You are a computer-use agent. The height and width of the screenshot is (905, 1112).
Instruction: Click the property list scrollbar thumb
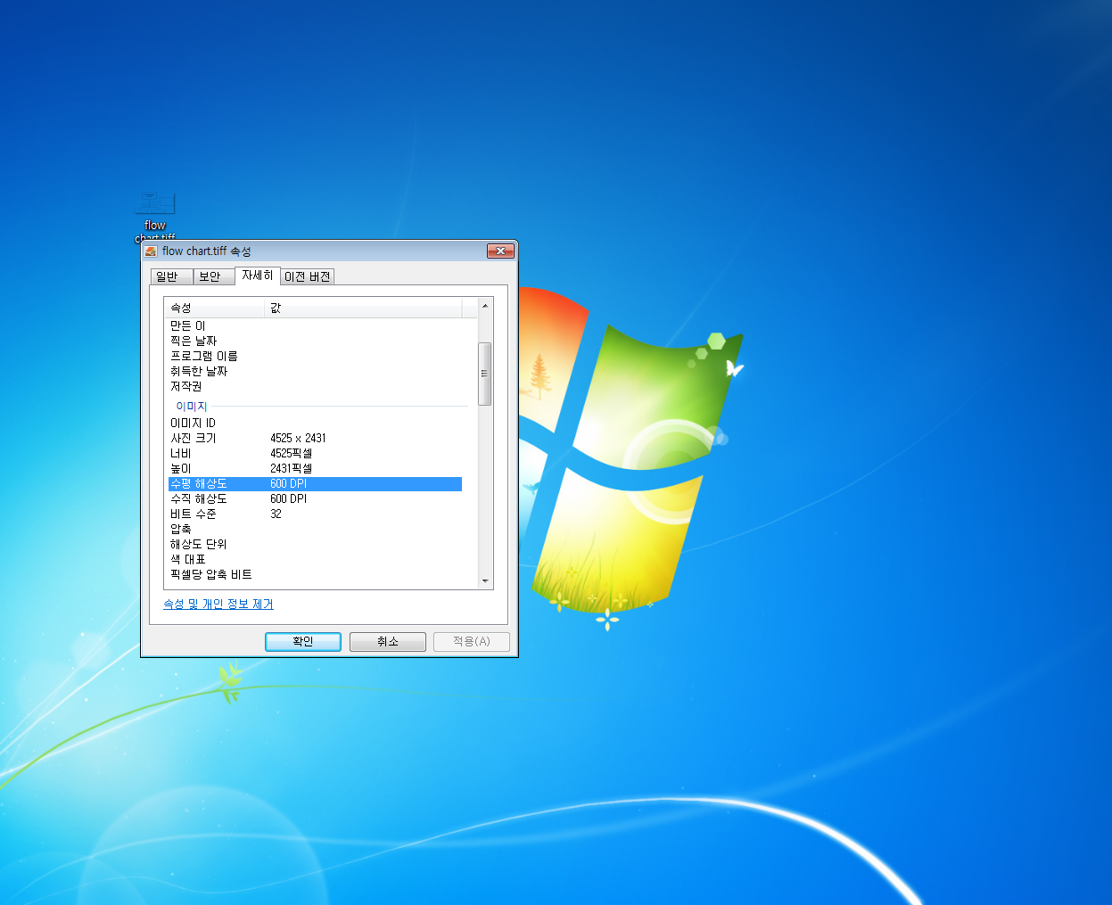click(485, 374)
